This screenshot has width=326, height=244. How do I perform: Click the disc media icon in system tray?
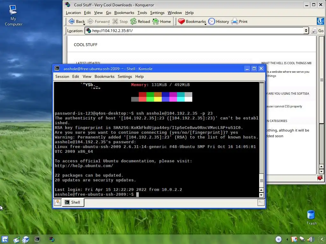click(278, 239)
